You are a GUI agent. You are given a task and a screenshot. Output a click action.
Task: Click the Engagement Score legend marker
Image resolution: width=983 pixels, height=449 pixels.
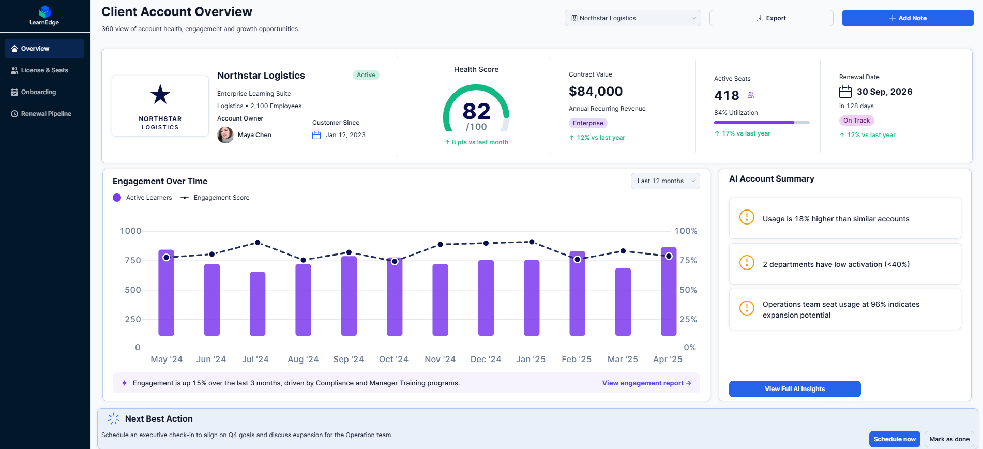click(x=185, y=198)
